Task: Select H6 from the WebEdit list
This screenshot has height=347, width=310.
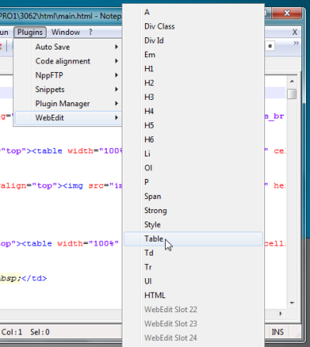Action: tap(193, 140)
